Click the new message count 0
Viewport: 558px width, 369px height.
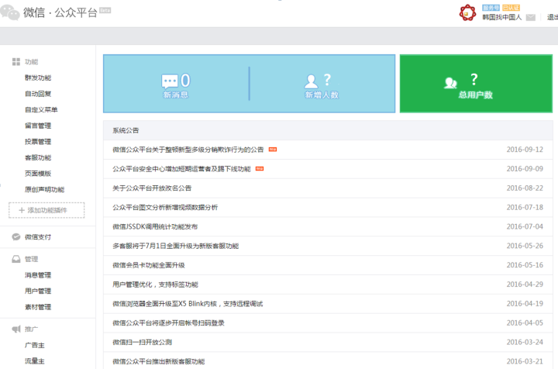click(185, 81)
